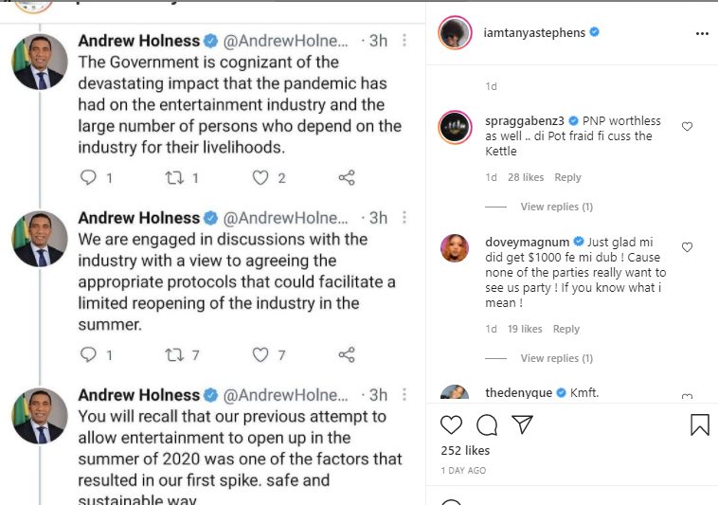View replies under spraggabenz3's comment
Screen dimensions: 718x505
coord(556,207)
